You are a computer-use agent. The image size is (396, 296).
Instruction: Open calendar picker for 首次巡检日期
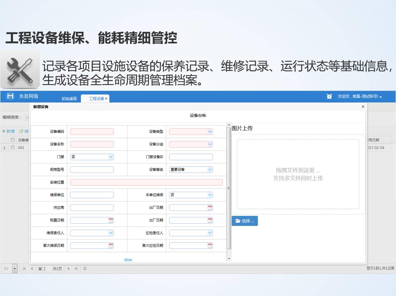(x=210, y=245)
